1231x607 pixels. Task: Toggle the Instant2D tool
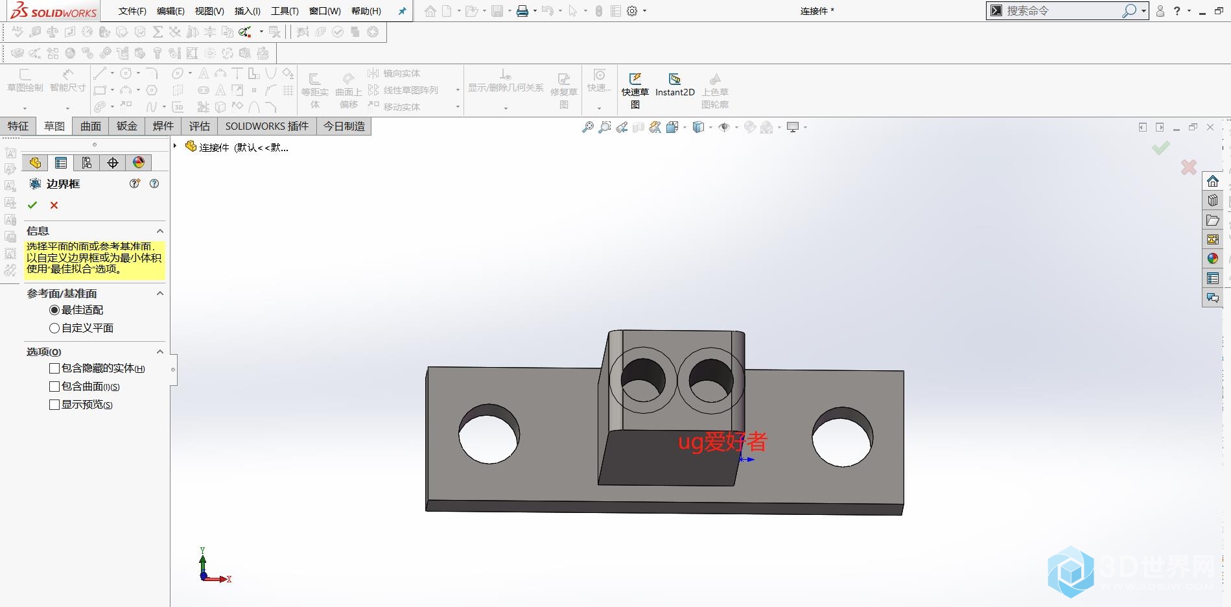point(675,85)
